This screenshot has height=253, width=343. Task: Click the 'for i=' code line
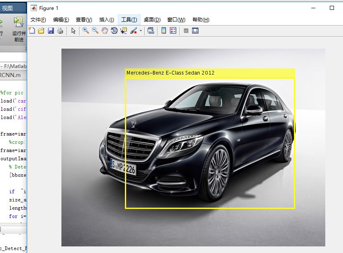(x=18, y=216)
